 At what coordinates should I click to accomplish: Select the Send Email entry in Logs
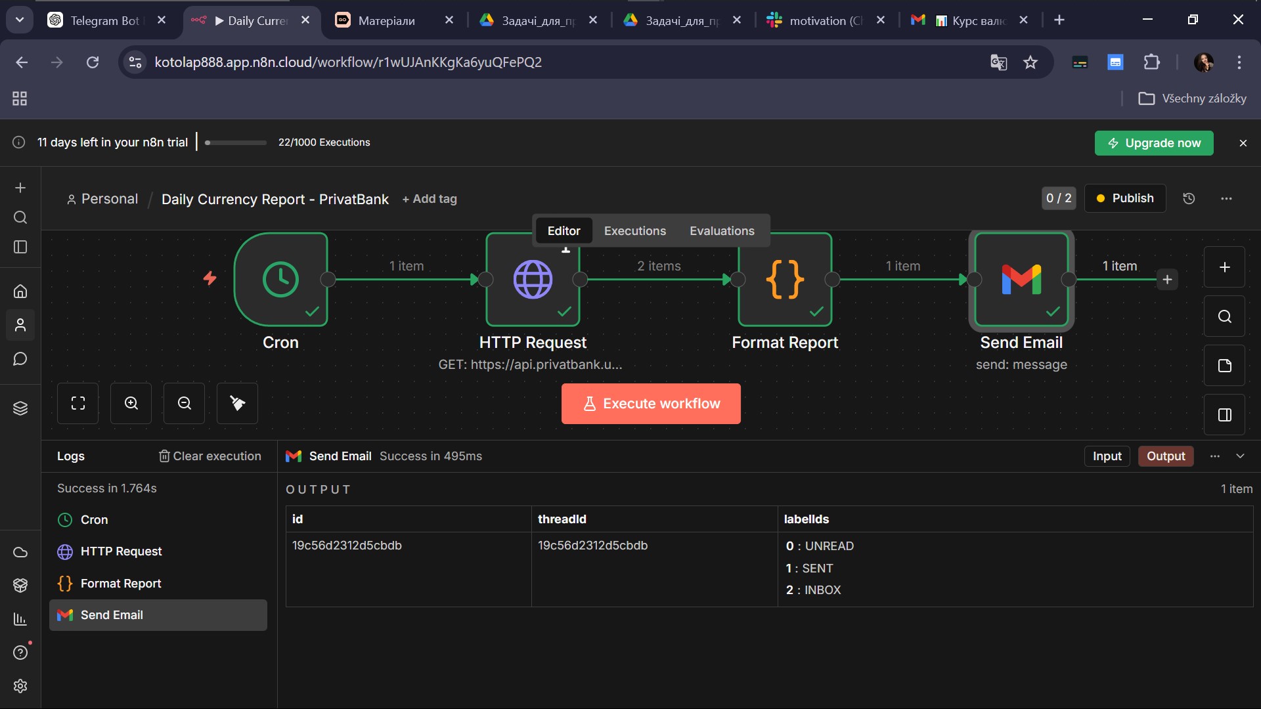tap(158, 615)
